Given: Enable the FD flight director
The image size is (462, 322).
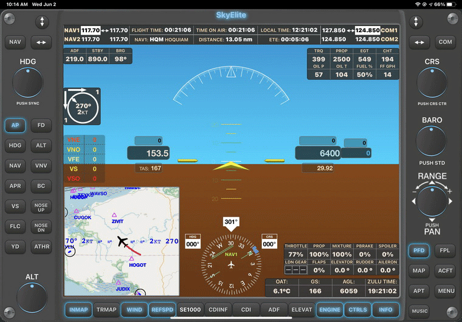Looking at the screenshot, I should pyautogui.click(x=41, y=126).
